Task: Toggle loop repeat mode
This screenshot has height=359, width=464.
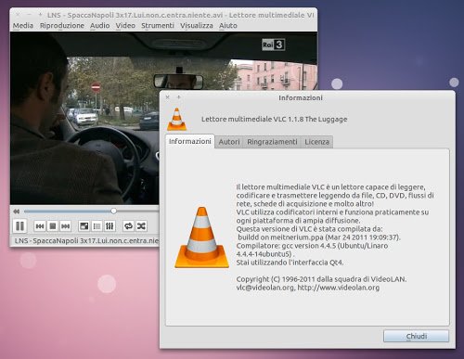Action: pyautogui.click(x=128, y=226)
